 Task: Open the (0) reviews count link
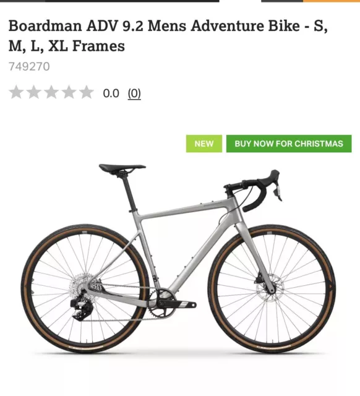tap(134, 93)
